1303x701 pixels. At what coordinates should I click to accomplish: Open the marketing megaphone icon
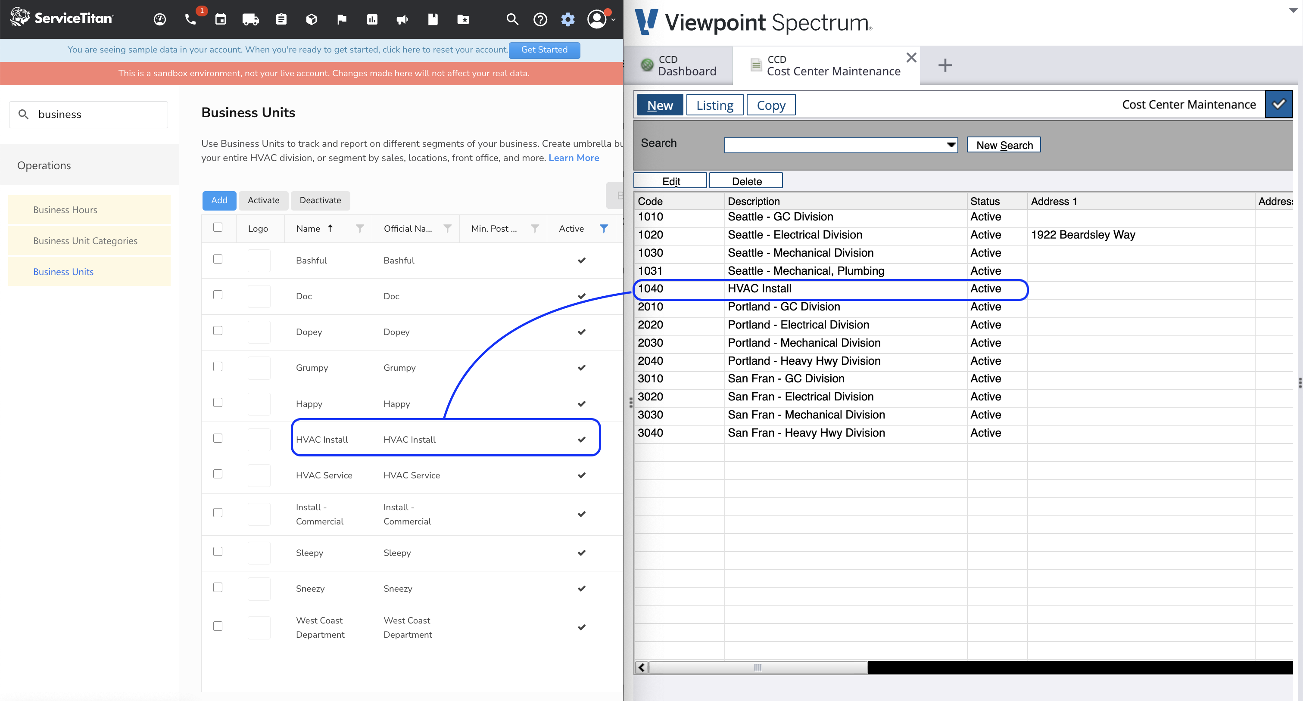[402, 19]
